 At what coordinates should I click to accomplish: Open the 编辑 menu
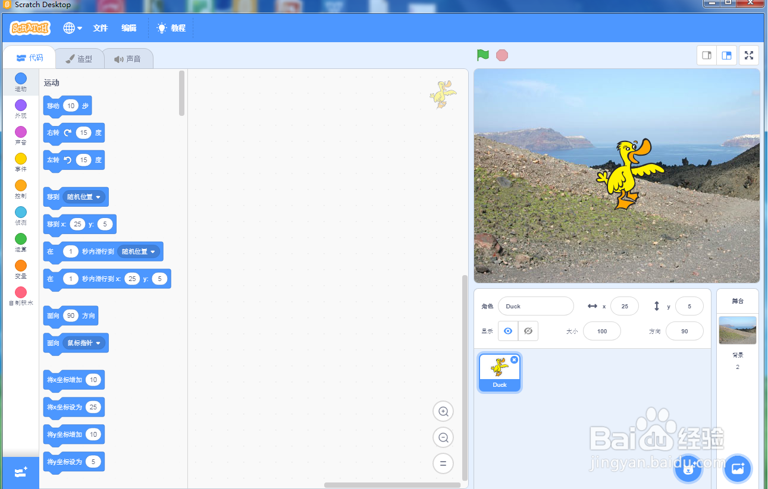[129, 28]
